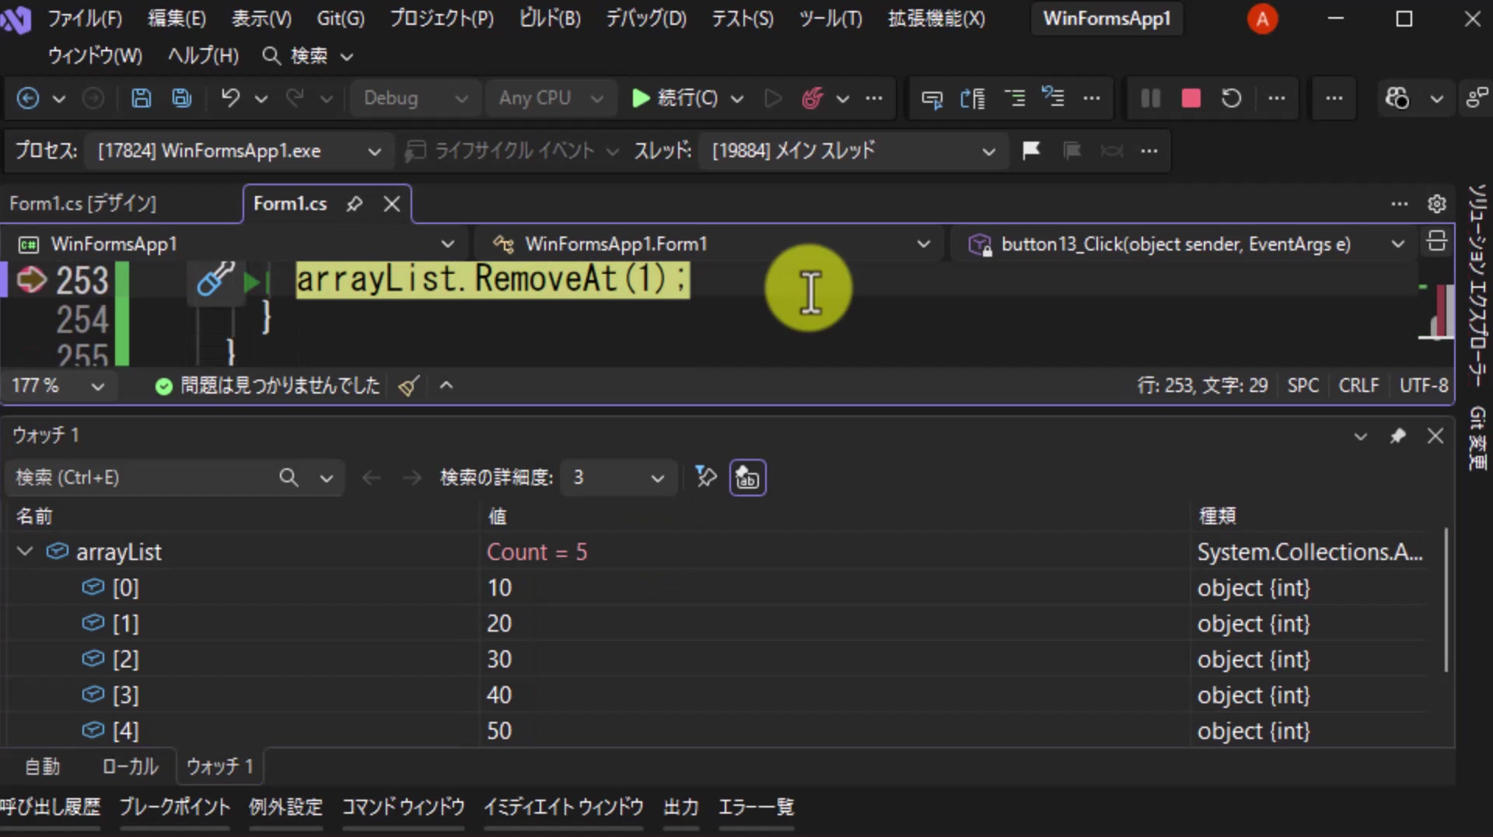Collapse the arrayList watch entry
Screen dimensions: 1493x837
click(25, 552)
